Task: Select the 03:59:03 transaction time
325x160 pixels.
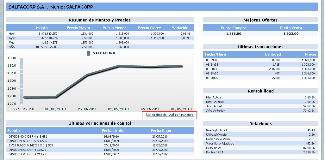Action: tap(212, 60)
